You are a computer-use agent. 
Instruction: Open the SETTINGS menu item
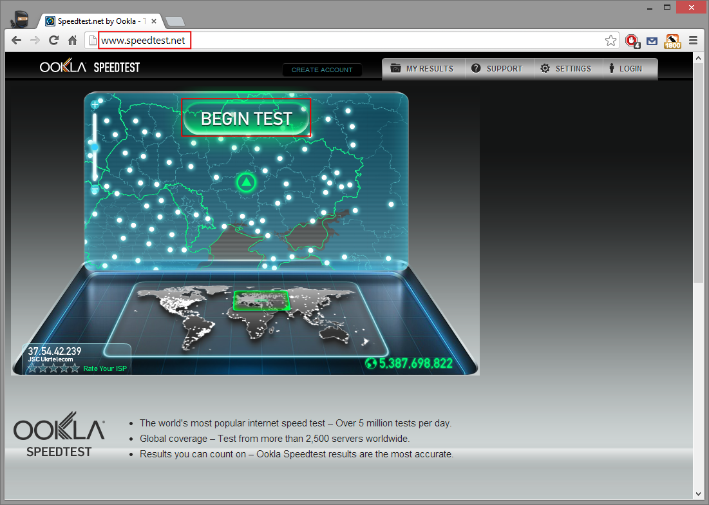569,69
